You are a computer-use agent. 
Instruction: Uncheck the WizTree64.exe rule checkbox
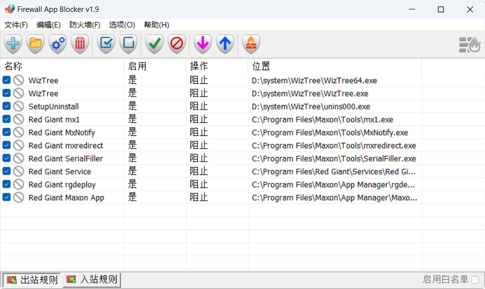coord(6,80)
